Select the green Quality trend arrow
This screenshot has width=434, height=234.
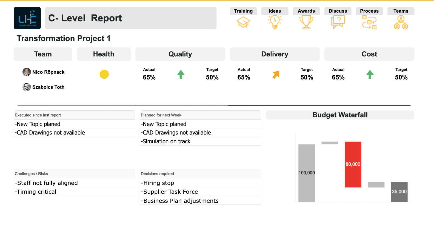pyautogui.click(x=181, y=74)
